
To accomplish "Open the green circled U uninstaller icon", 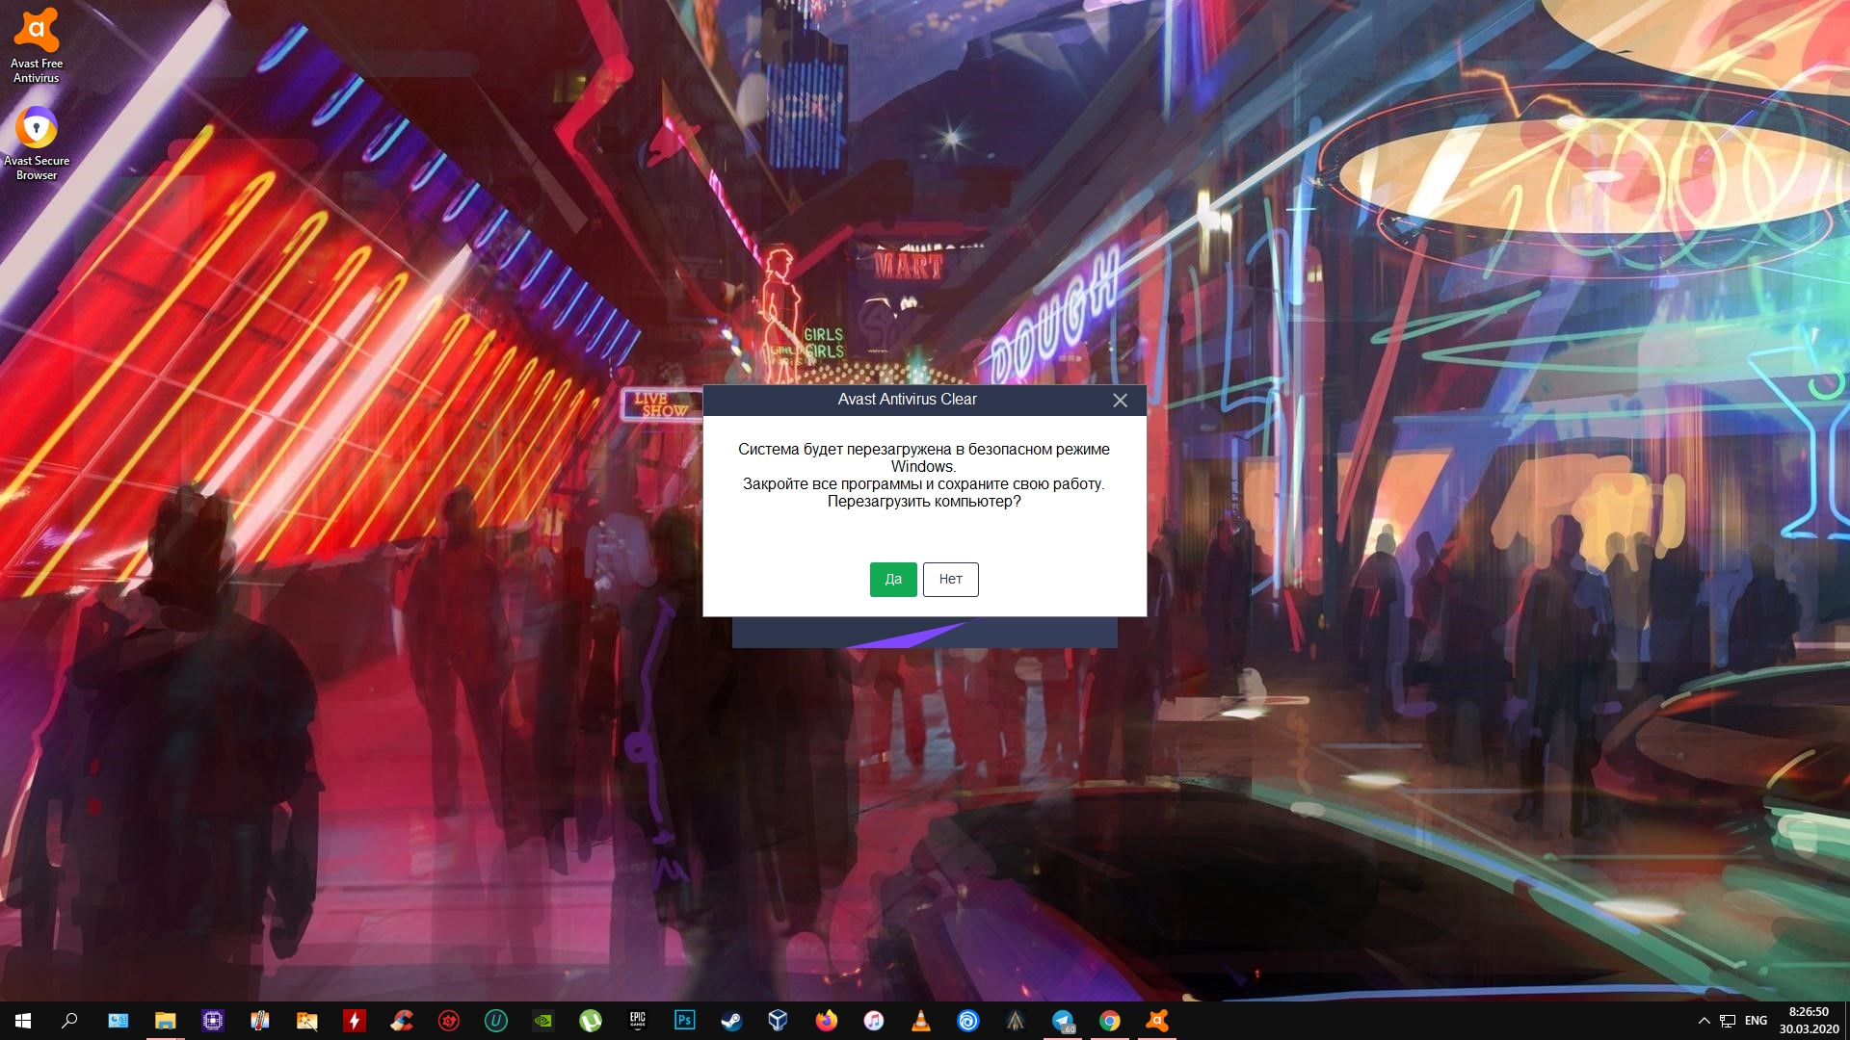I will coord(496,1021).
